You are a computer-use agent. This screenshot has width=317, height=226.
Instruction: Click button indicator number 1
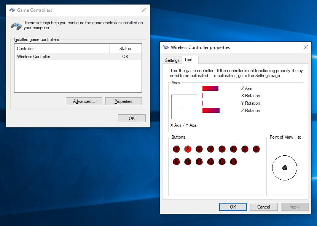[x=176, y=149]
